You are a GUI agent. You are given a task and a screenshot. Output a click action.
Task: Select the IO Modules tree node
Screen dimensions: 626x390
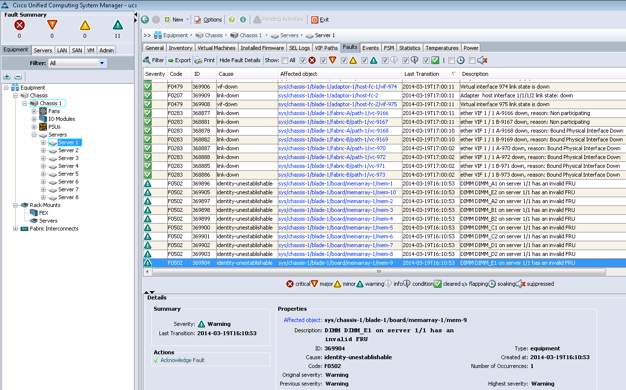pyautogui.click(x=62, y=119)
